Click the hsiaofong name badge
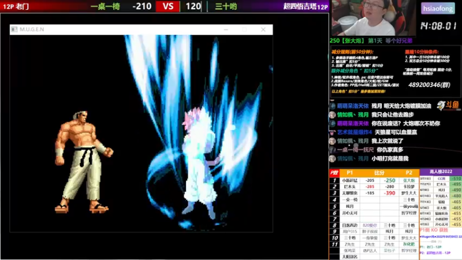This screenshot has width=462, height=260. [438, 9]
